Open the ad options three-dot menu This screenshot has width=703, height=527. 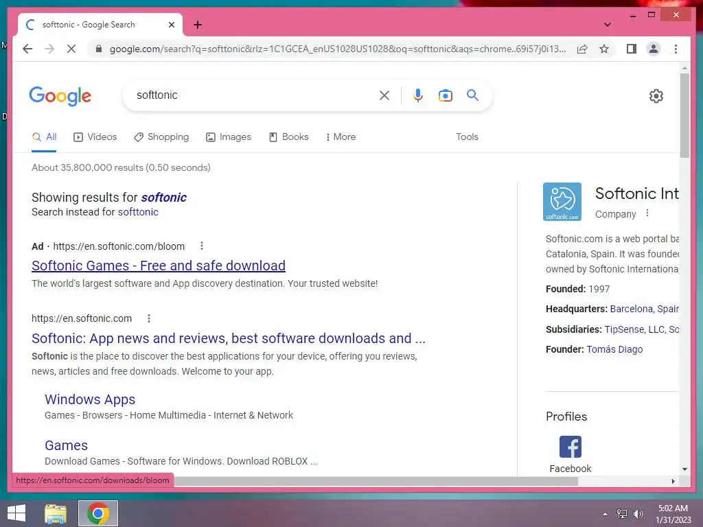[x=202, y=246]
